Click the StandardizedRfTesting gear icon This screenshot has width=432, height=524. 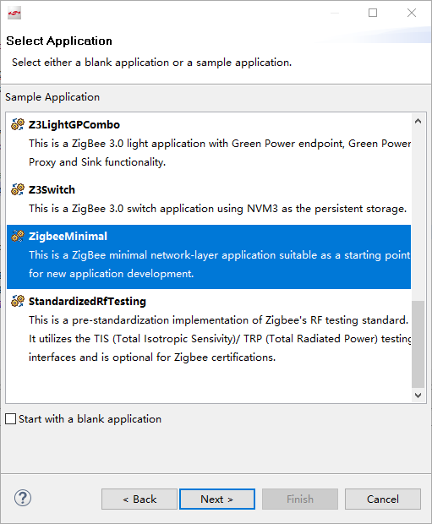point(18,301)
